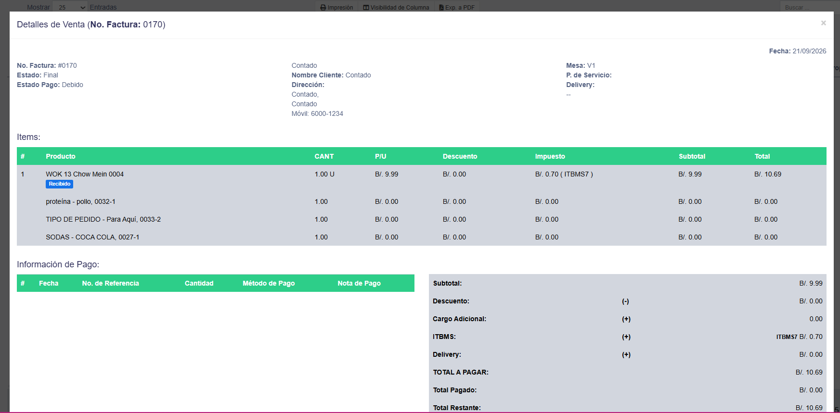Click the Descuento header in the items table

pyautogui.click(x=460, y=156)
